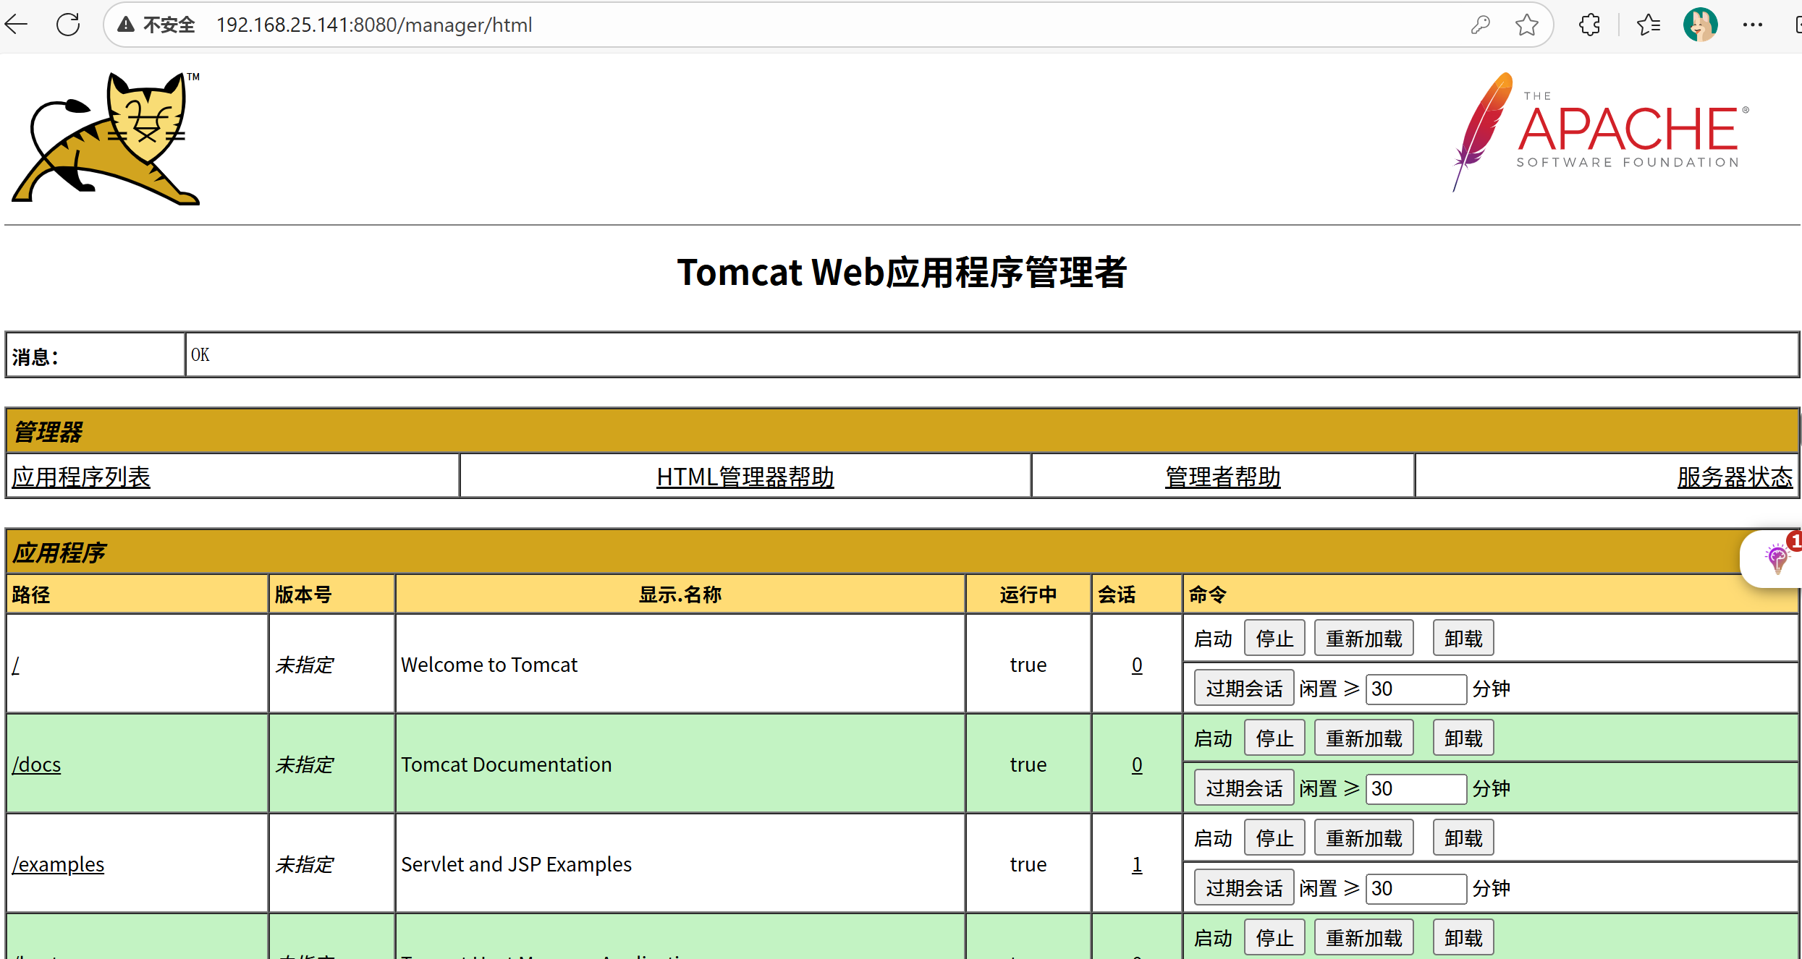The height and width of the screenshot is (959, 1802).
Task: Open the lightbulb assistant floating icon
Action: click(x=1777, y=558)
